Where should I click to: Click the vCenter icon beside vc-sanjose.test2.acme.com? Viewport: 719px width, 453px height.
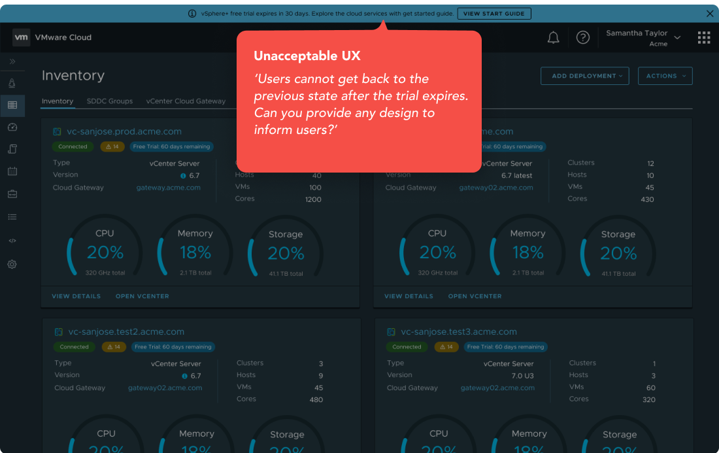pos(59,332)
